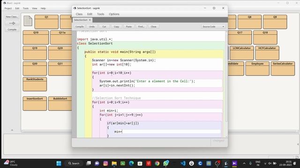Click the Compile button in editor toolbar
300x168 pixels.
tap(79, 27)
